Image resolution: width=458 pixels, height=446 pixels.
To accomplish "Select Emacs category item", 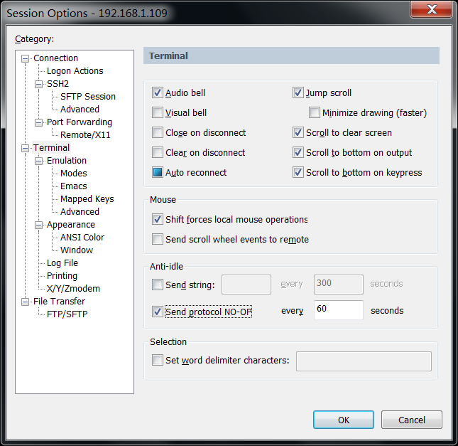I will click(x=74, y=186).
